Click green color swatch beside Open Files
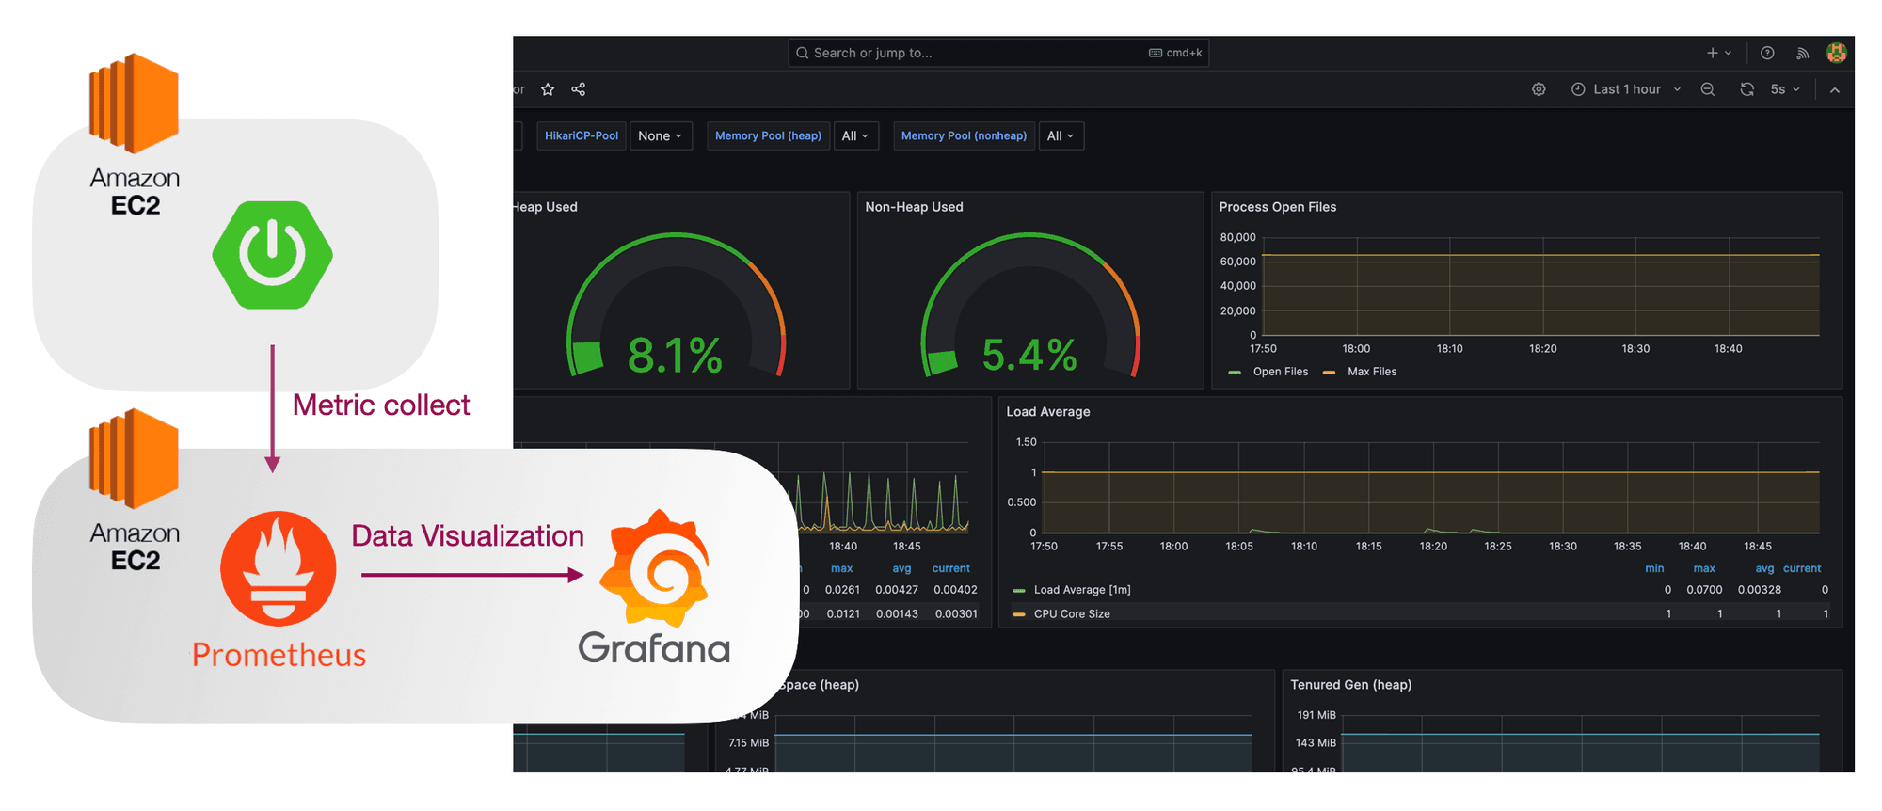1882x811 pixels. tap(1235, 373)
